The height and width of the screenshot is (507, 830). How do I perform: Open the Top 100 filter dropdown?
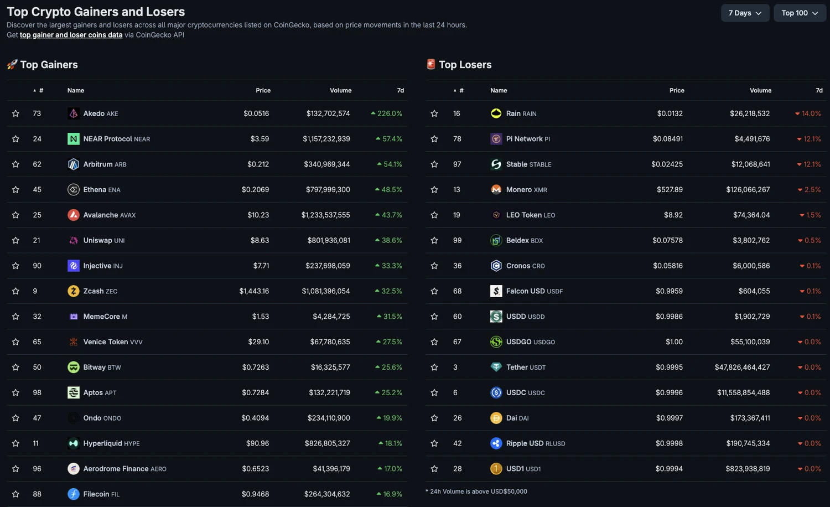[x=800, y=13]
